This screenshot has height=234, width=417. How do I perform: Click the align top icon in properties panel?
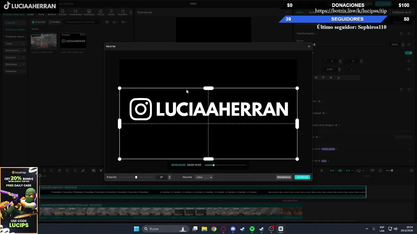pos(323,78)
